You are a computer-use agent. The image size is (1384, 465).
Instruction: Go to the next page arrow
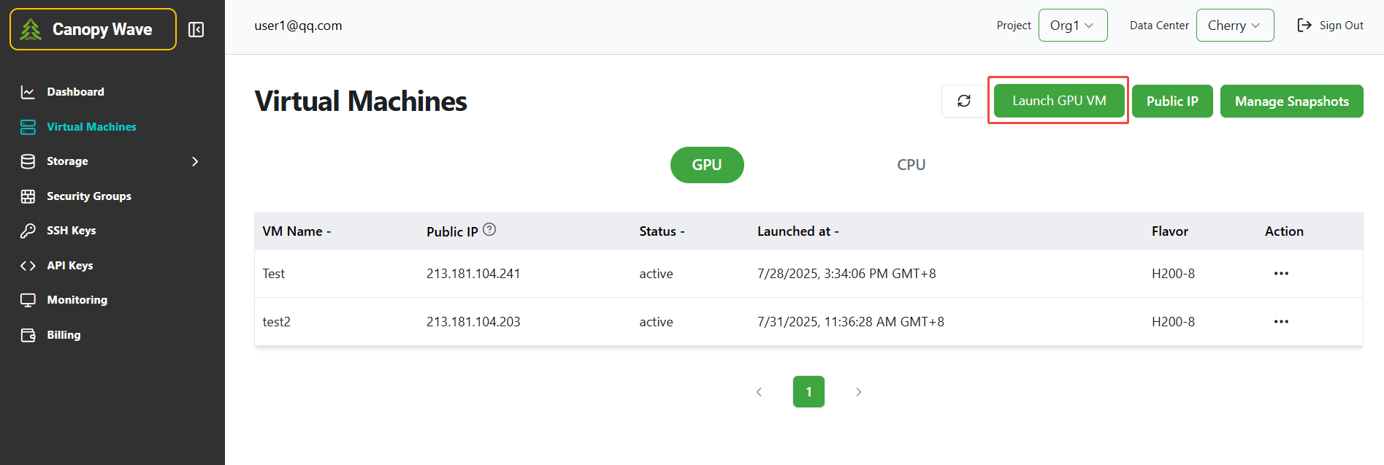click(858, 392)
